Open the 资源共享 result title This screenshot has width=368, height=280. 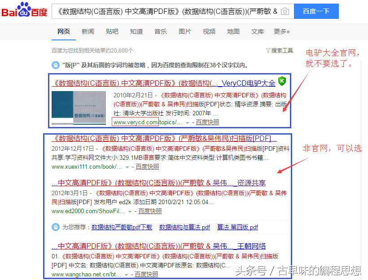pos(159,183)
